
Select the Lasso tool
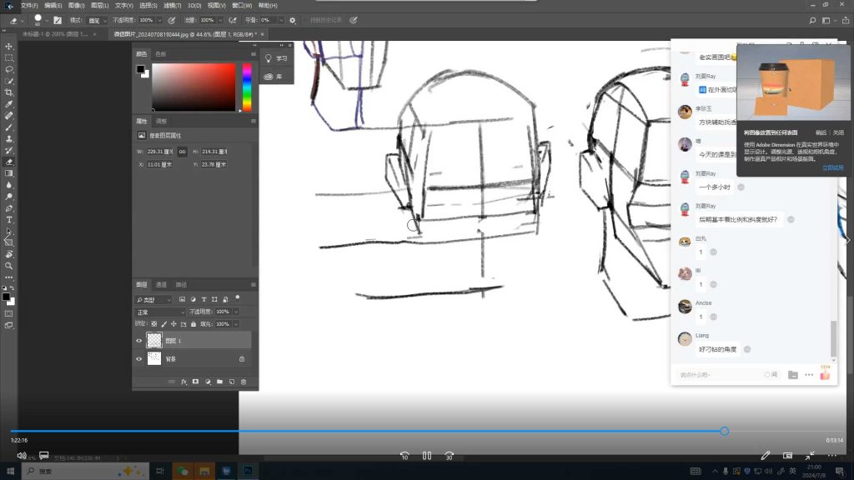pos(9,69)
